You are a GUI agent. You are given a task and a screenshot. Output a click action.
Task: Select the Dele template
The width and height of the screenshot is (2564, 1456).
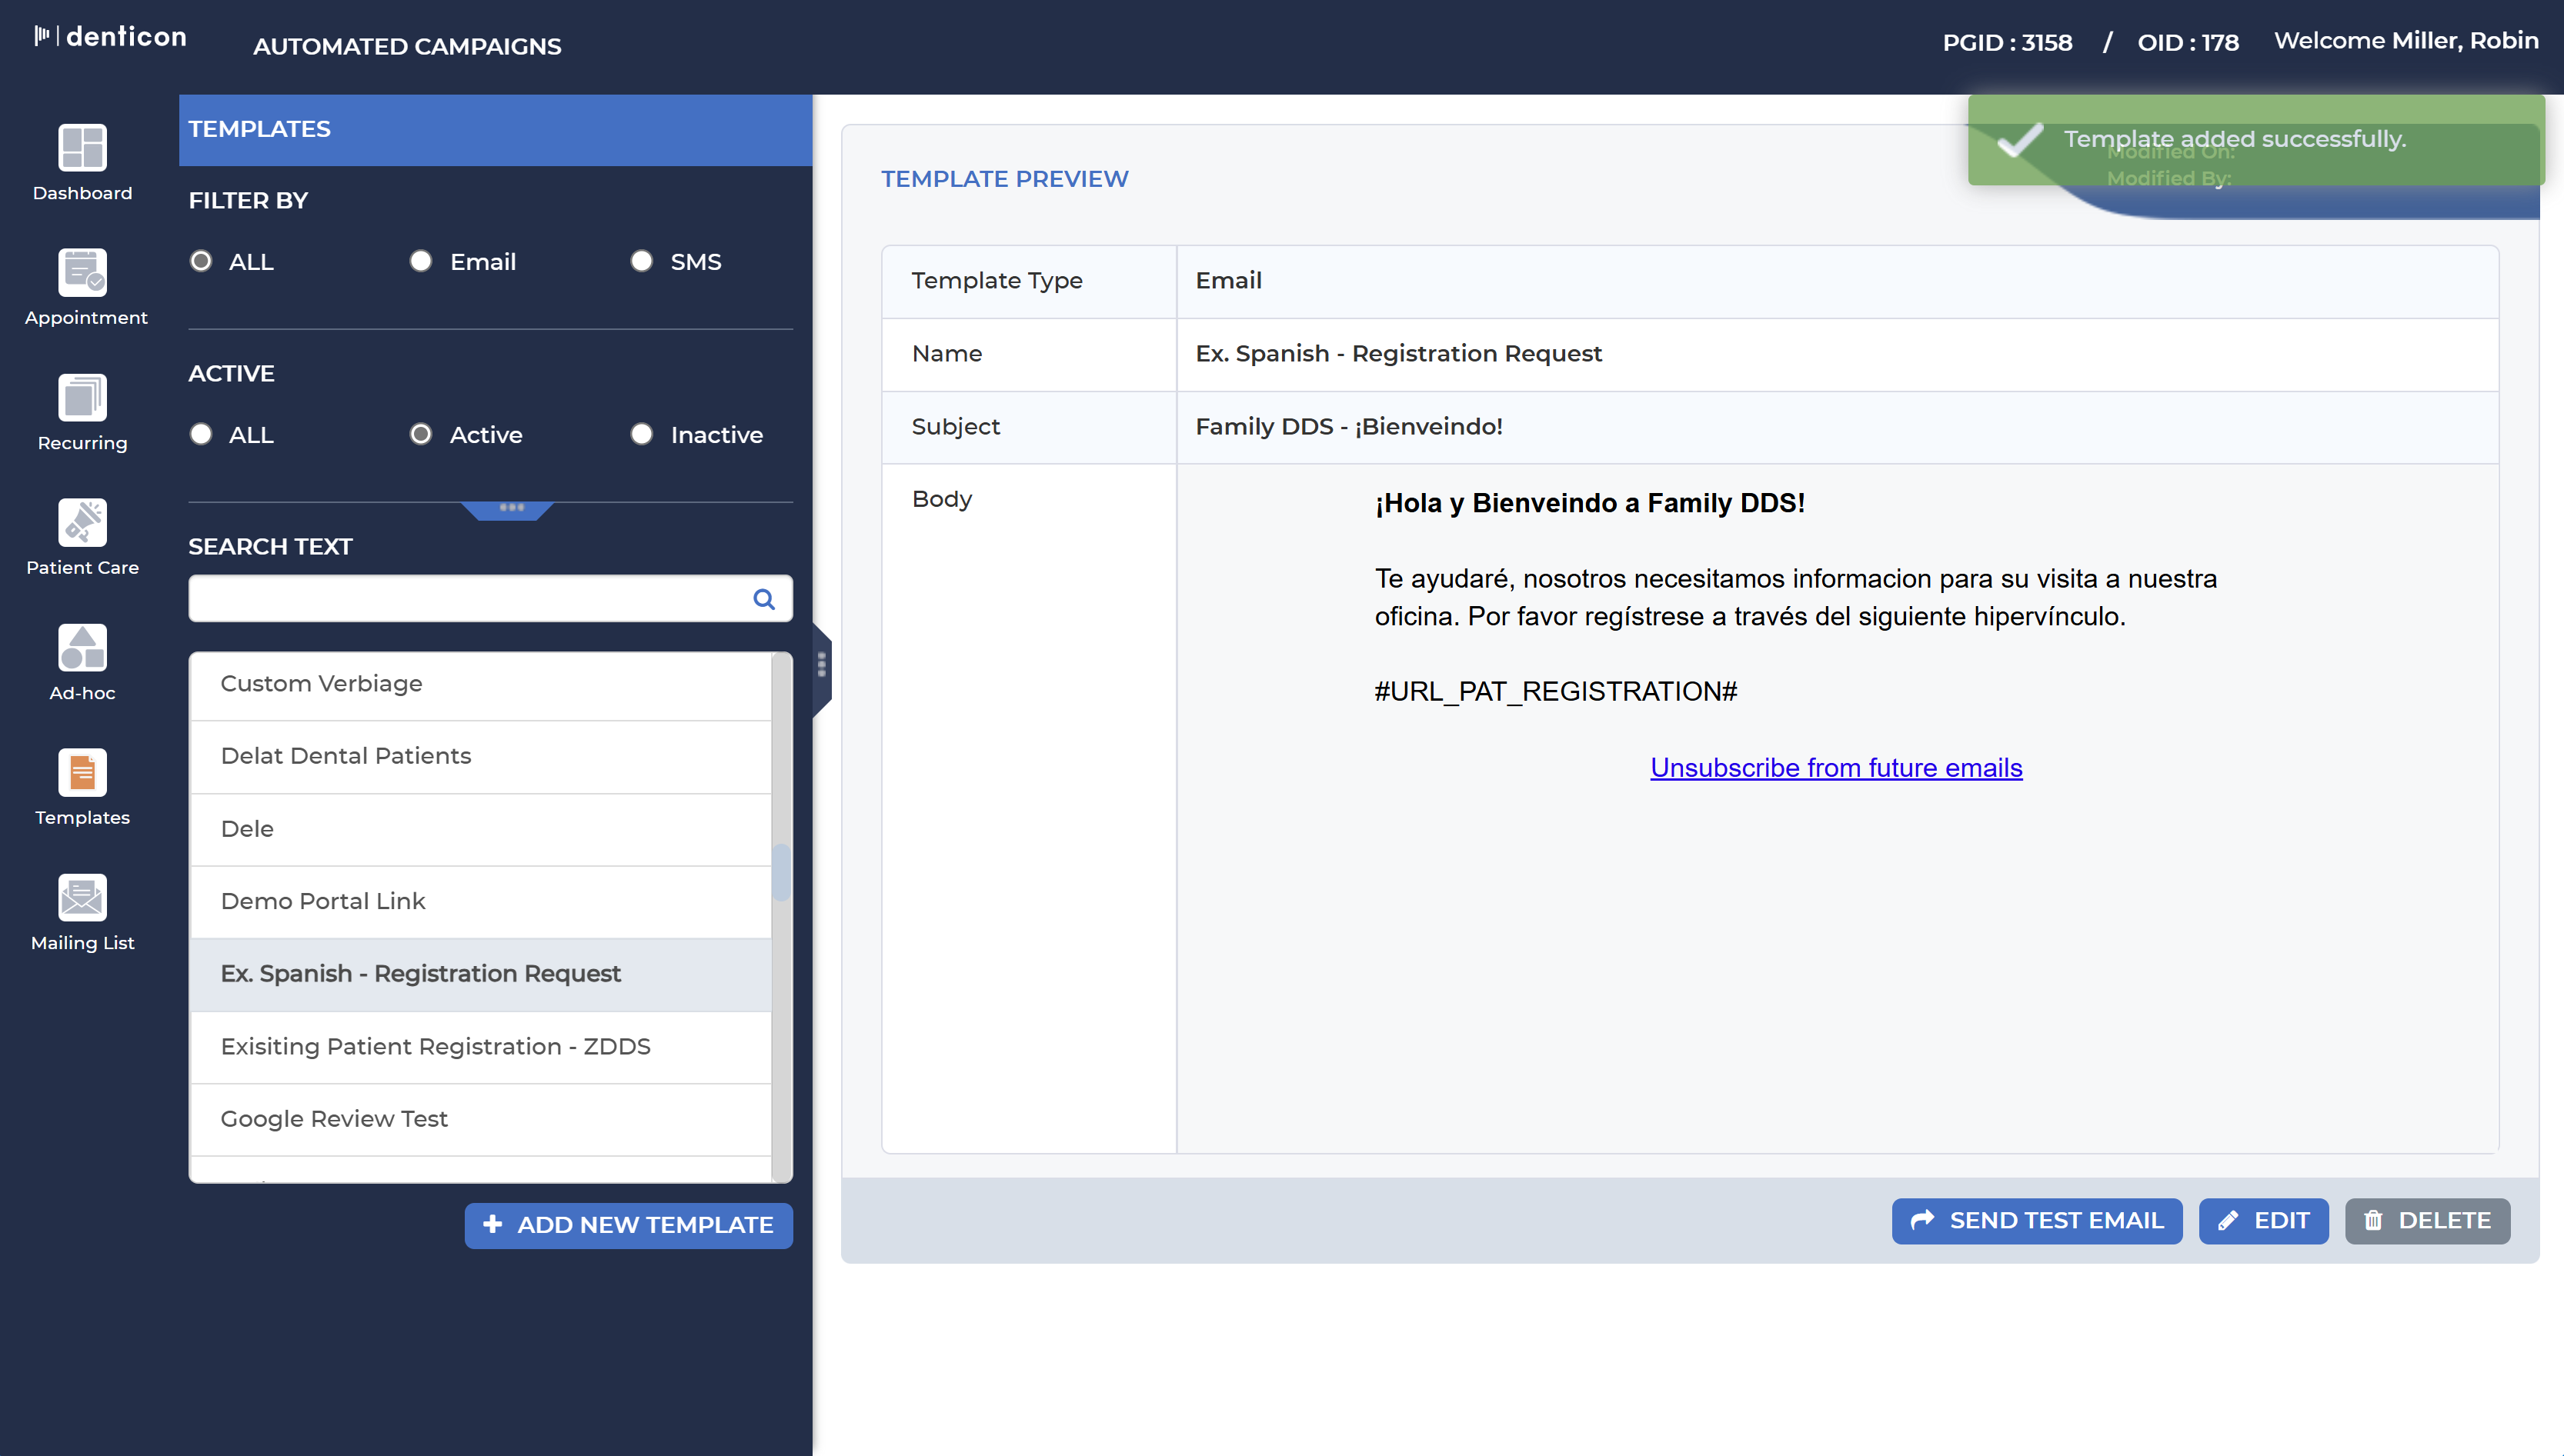(481, 829)
